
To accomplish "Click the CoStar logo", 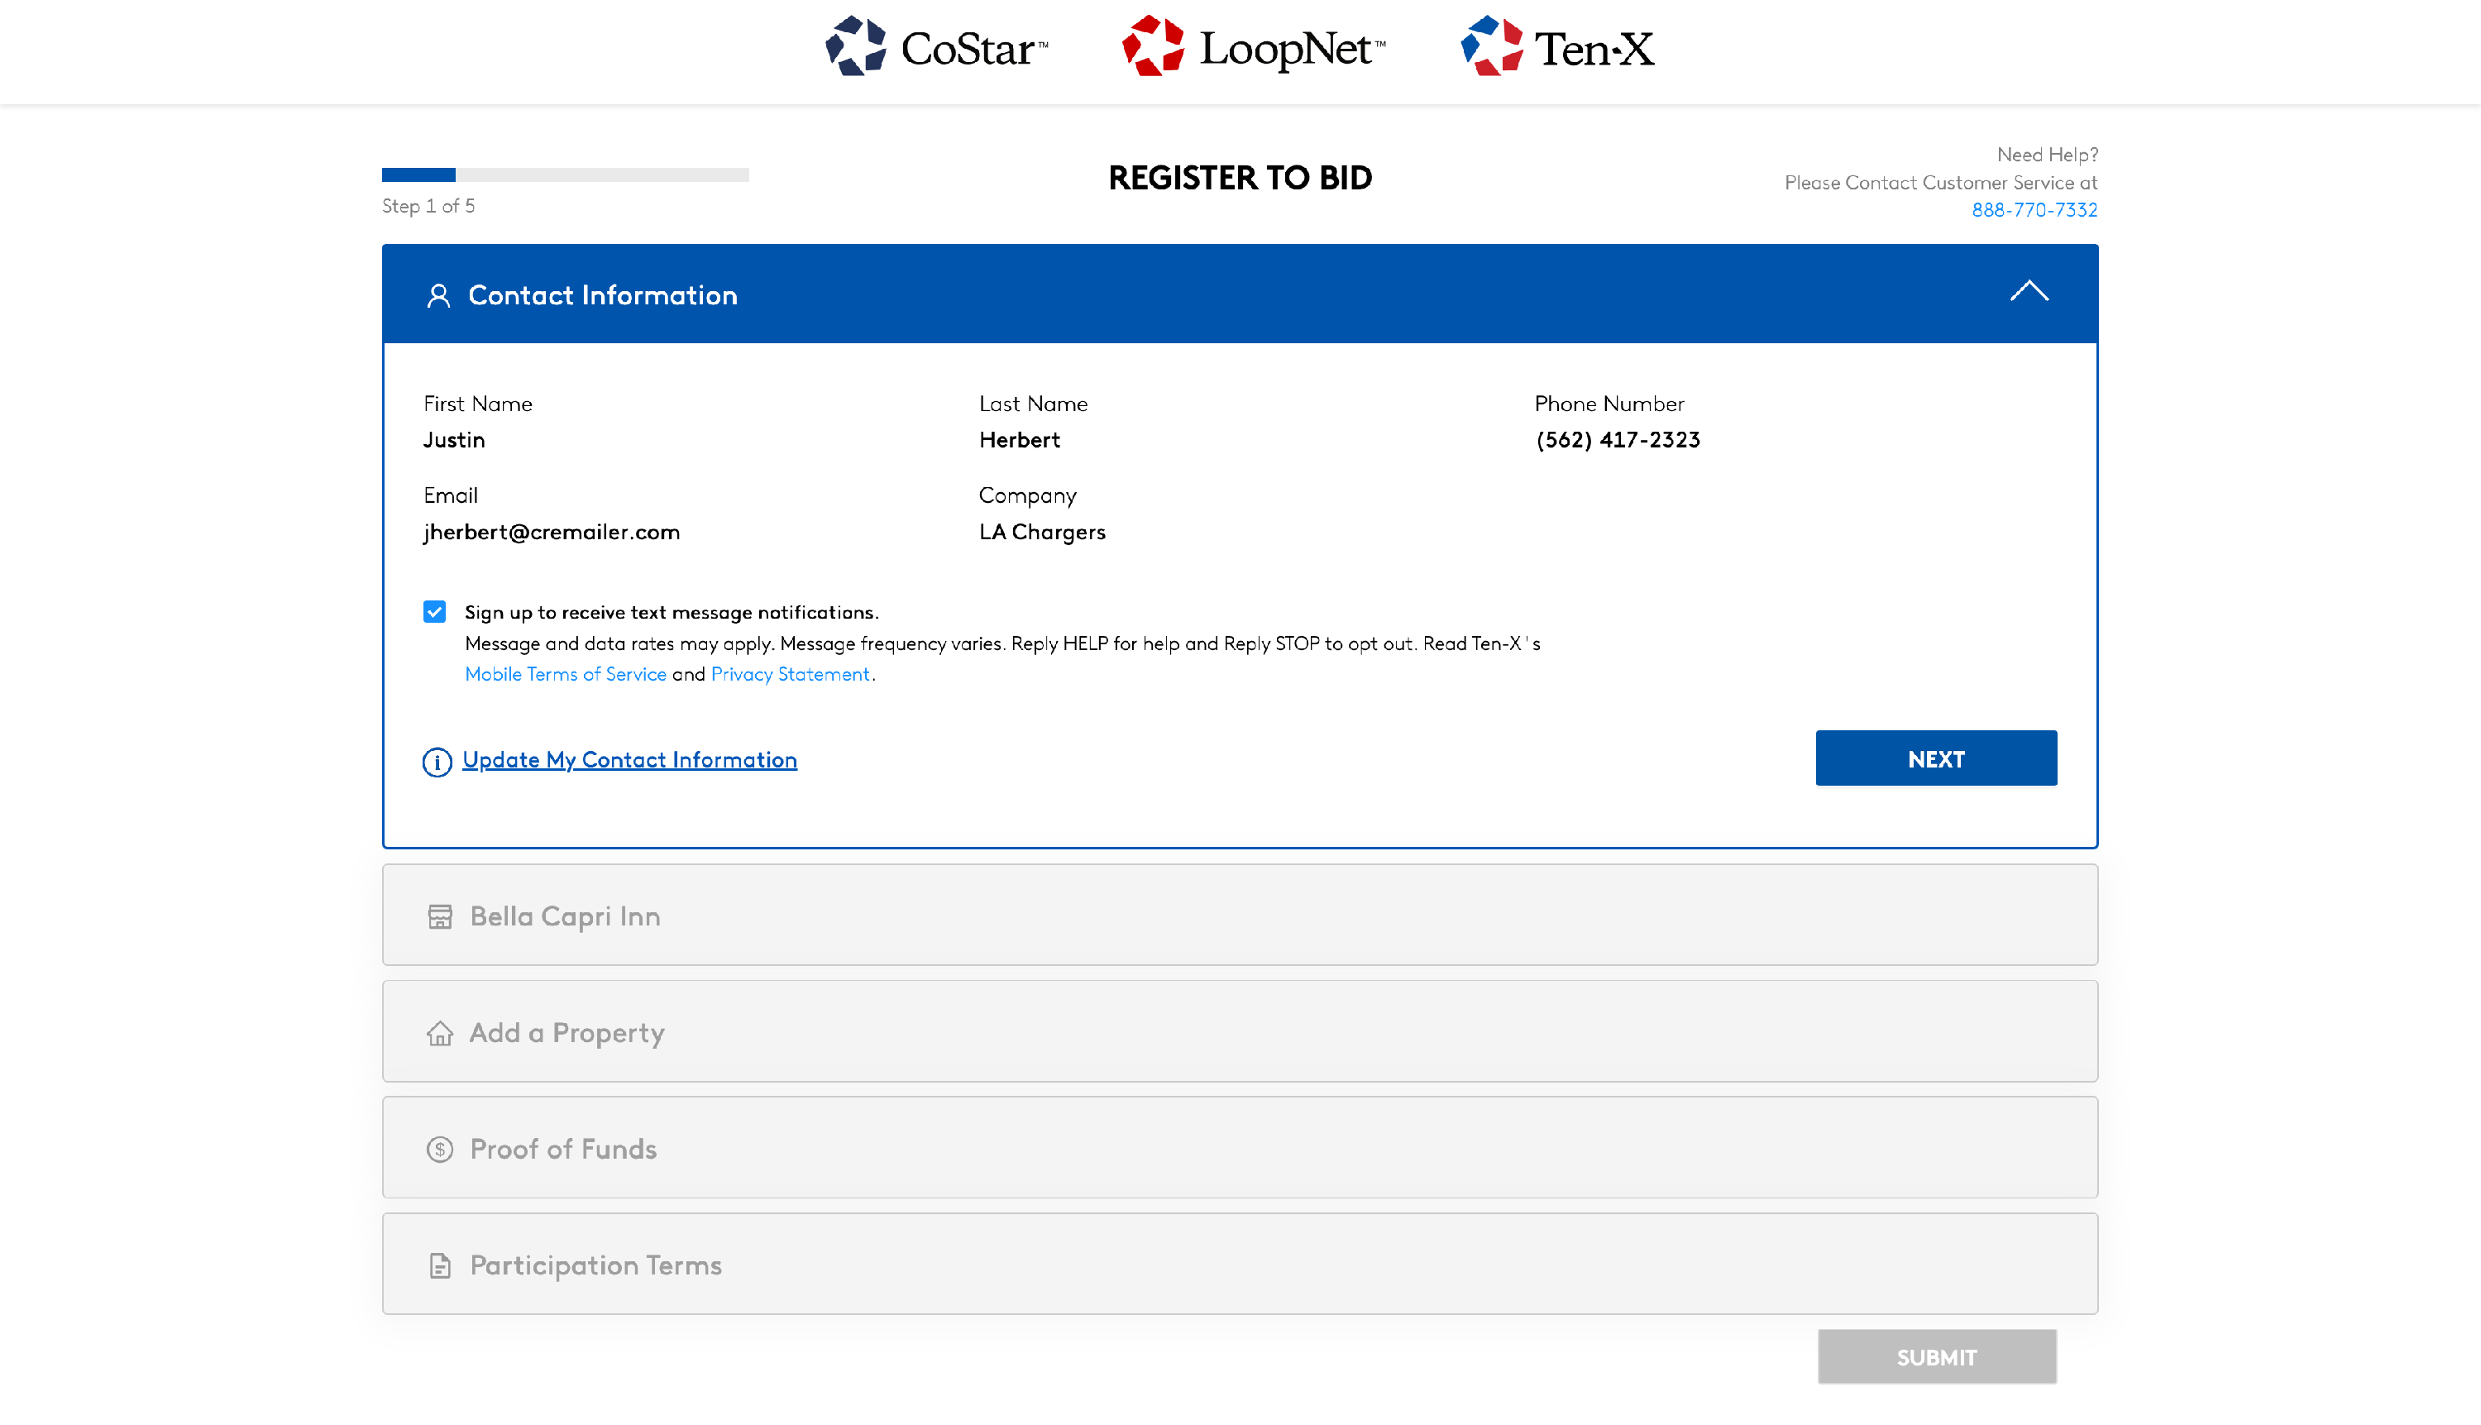I will pyautogui.click(x=935, y=47).
